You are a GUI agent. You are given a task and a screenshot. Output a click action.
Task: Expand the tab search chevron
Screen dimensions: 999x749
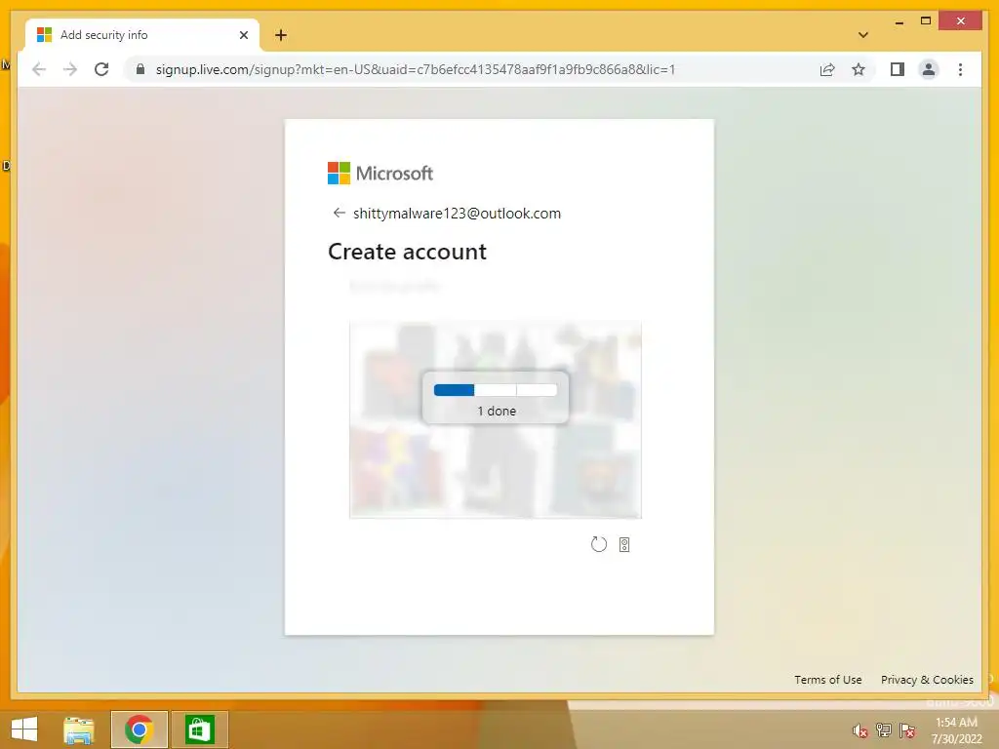tap(863, 35)
